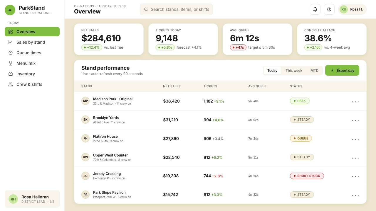Click the Net Sales column header

coord(172,86)
